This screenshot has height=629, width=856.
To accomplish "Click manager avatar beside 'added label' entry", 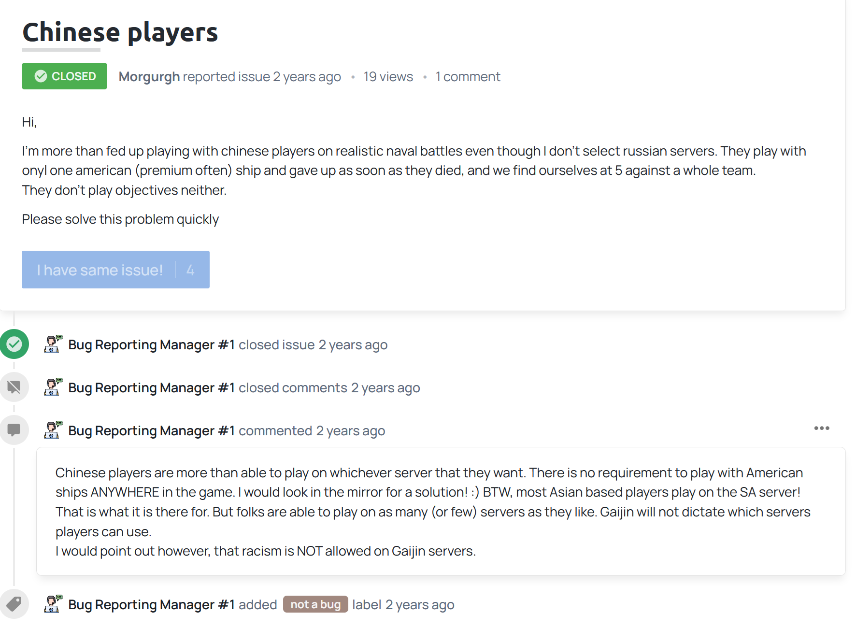I will (x=53, y=604).
